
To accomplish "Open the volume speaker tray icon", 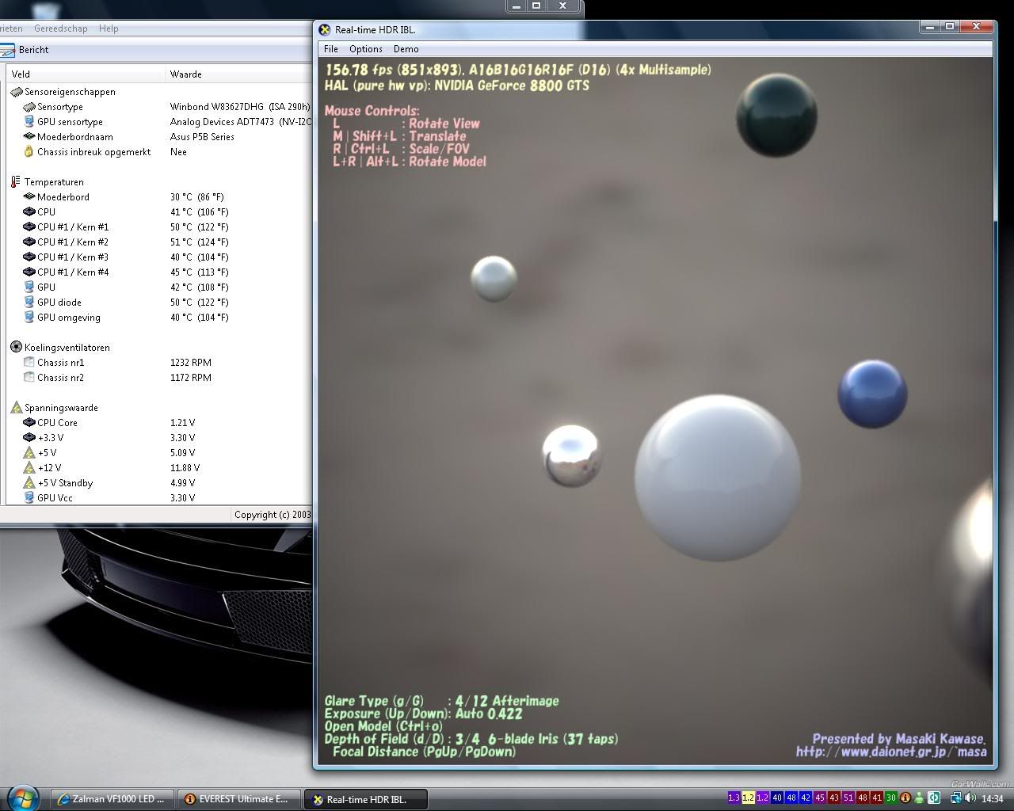I will coord(971,798).
